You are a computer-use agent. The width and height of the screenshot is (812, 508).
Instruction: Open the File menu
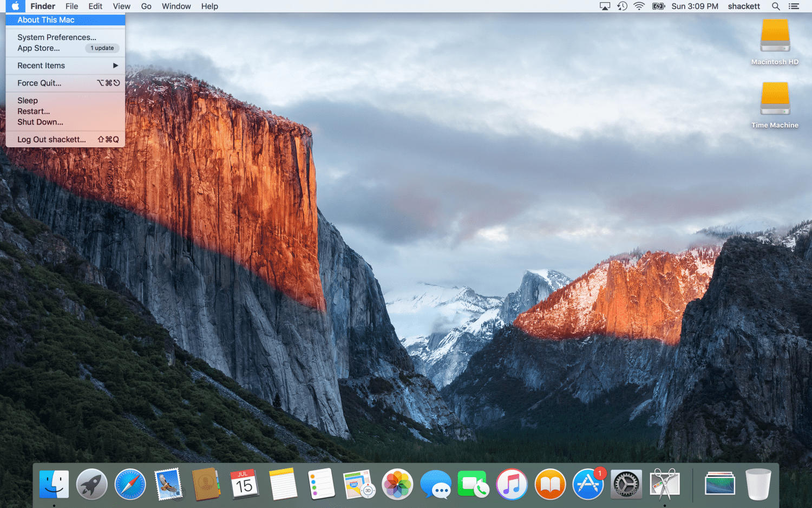71,6
